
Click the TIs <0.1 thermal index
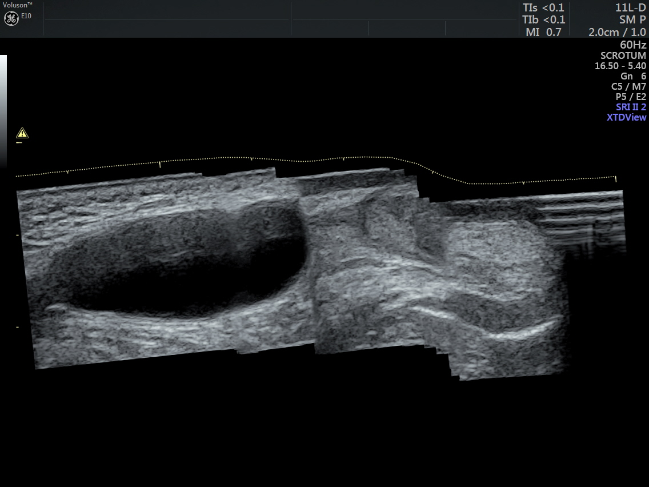point(543,7)
